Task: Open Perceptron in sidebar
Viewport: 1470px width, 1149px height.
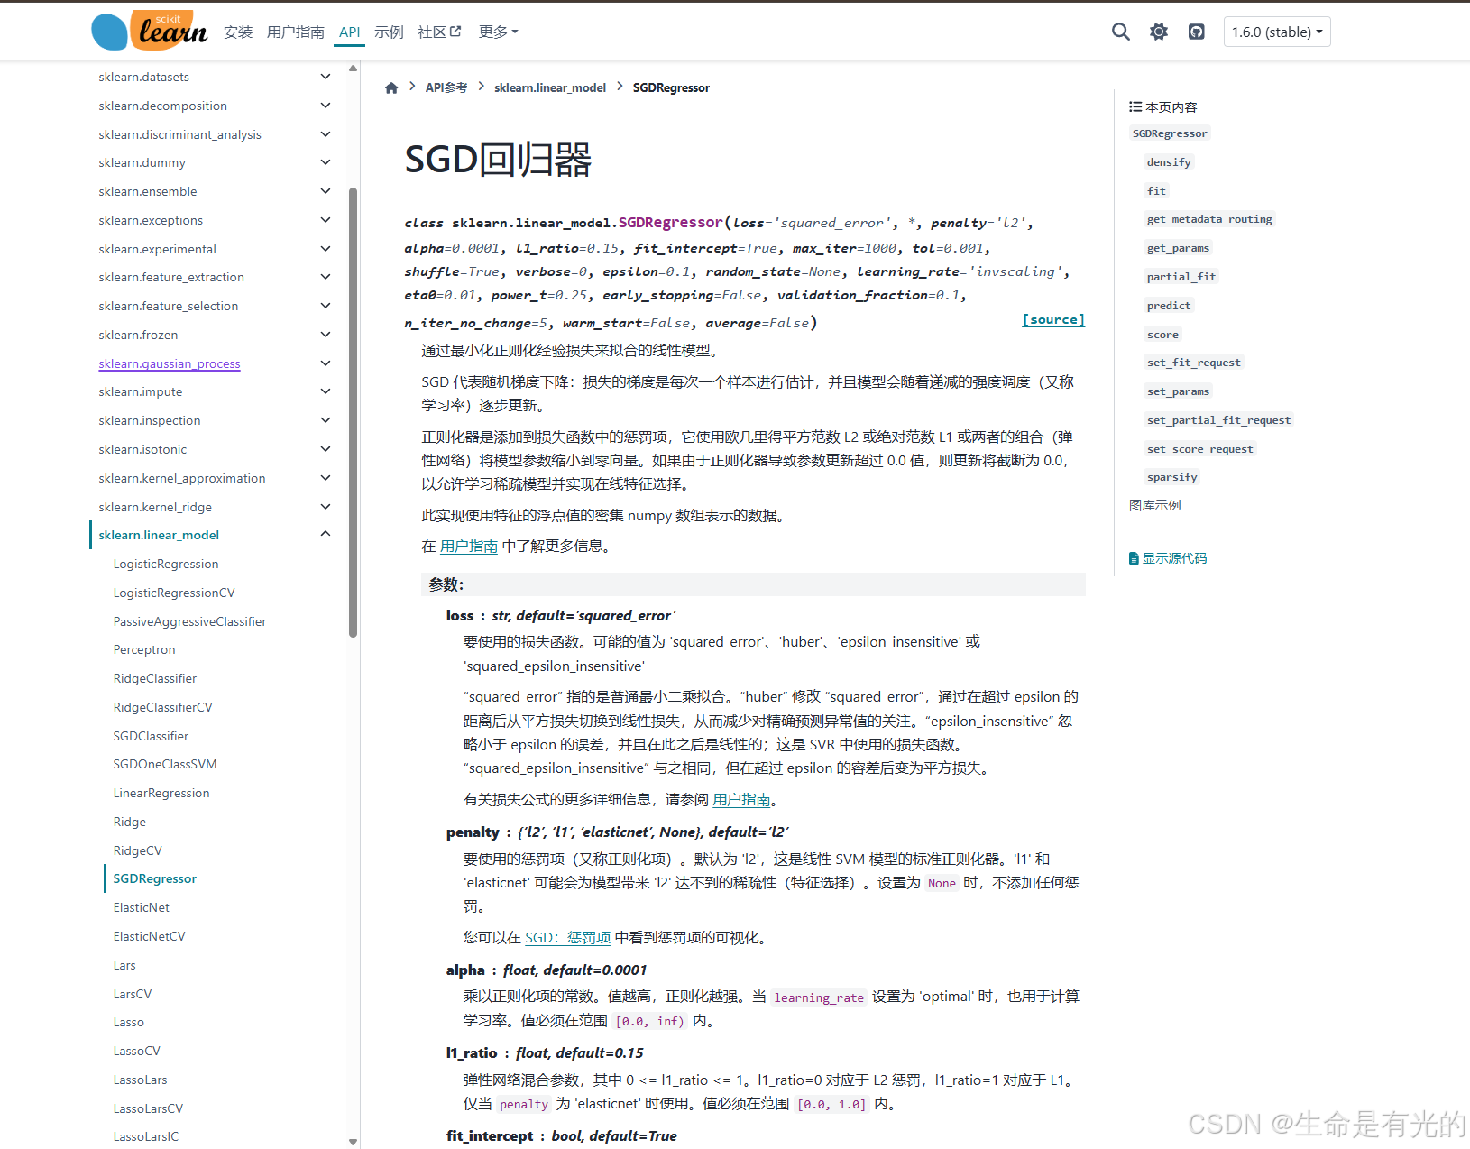Action: [x=144, y=649]
